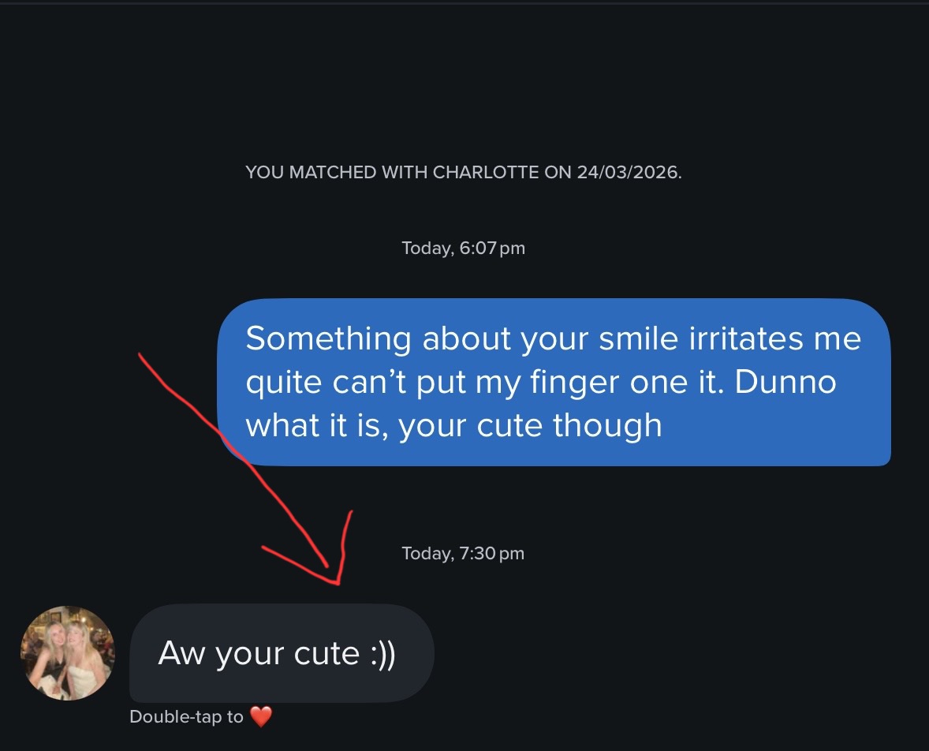Click the word "though" ending the blue message
Screen dimensions: 929x751
tap(607, 425)
